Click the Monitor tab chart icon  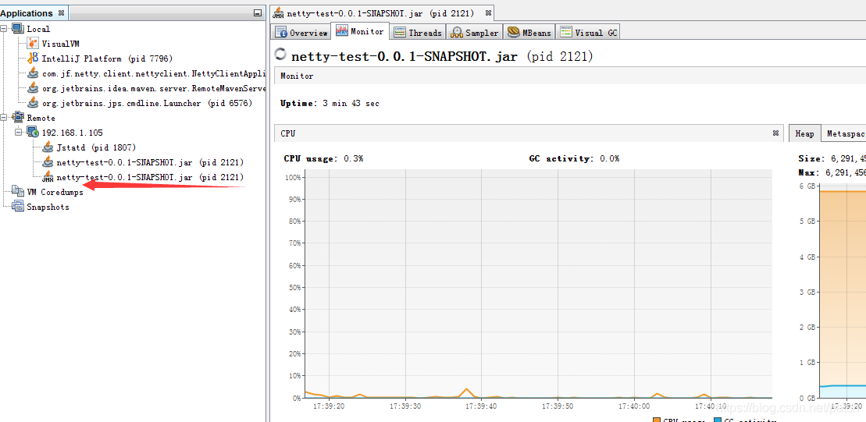point(342,31)
